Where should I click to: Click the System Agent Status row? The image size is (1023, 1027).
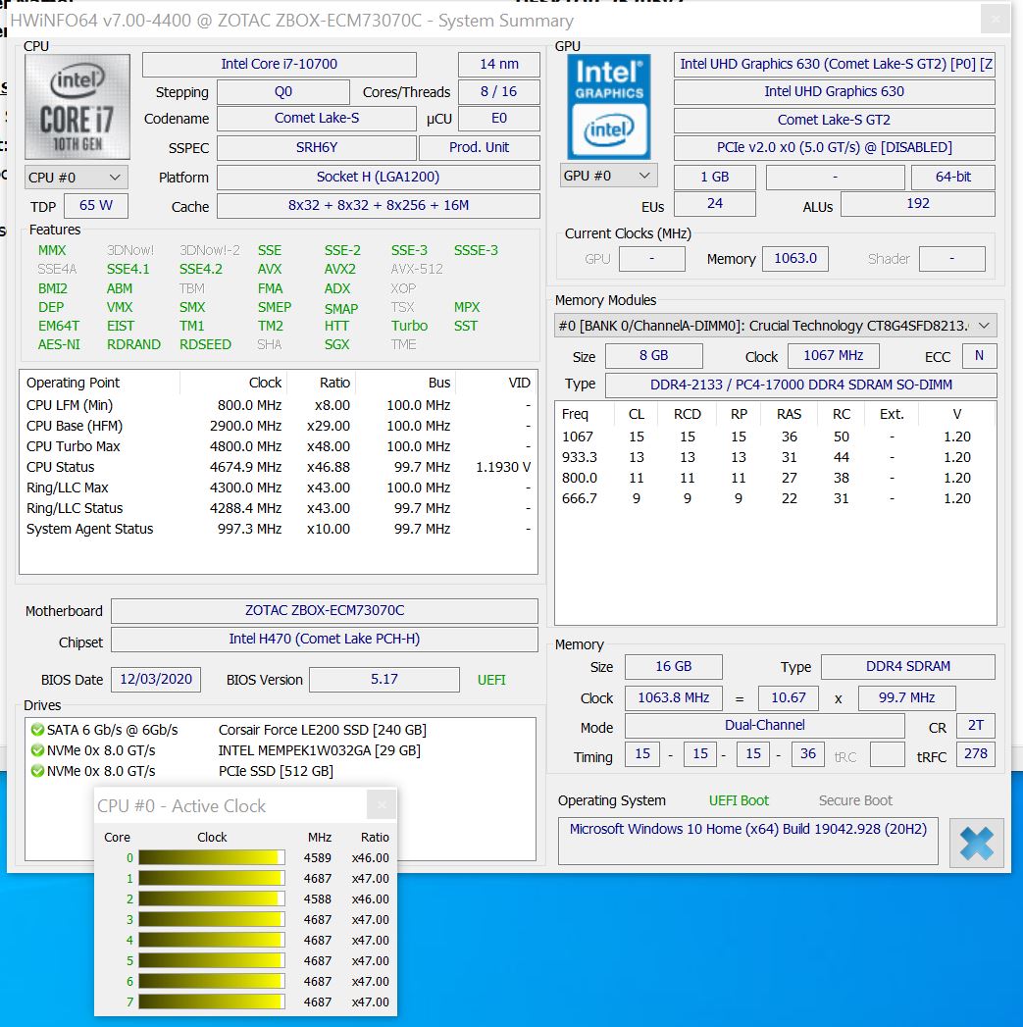pyautogui.click(x=279, y=530)
